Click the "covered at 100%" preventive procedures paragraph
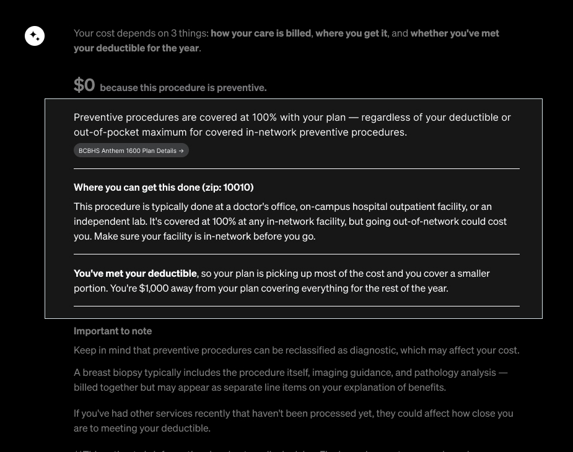Image resolution: width=573 pixels, height=452 pixels. pyautogui.click(x=292, y=124)
